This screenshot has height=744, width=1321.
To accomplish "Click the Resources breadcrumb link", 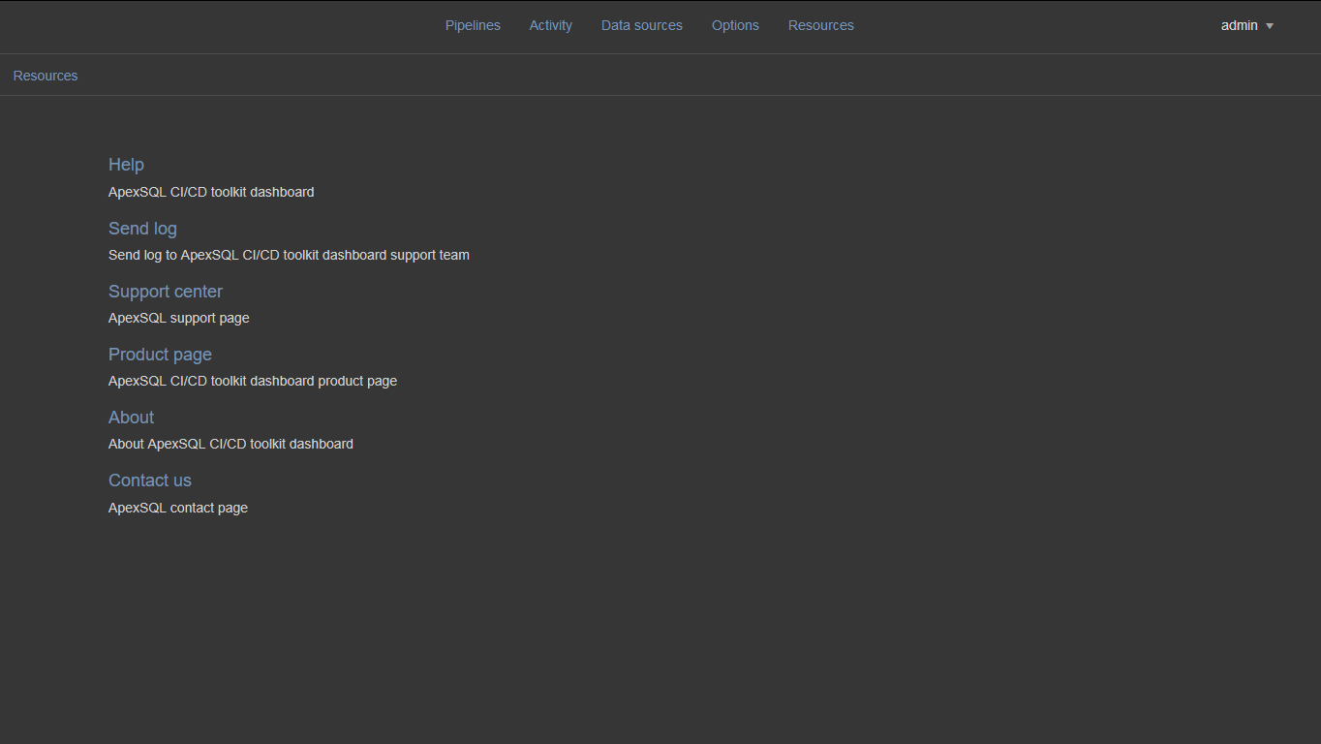I will [x=46, y=76].
